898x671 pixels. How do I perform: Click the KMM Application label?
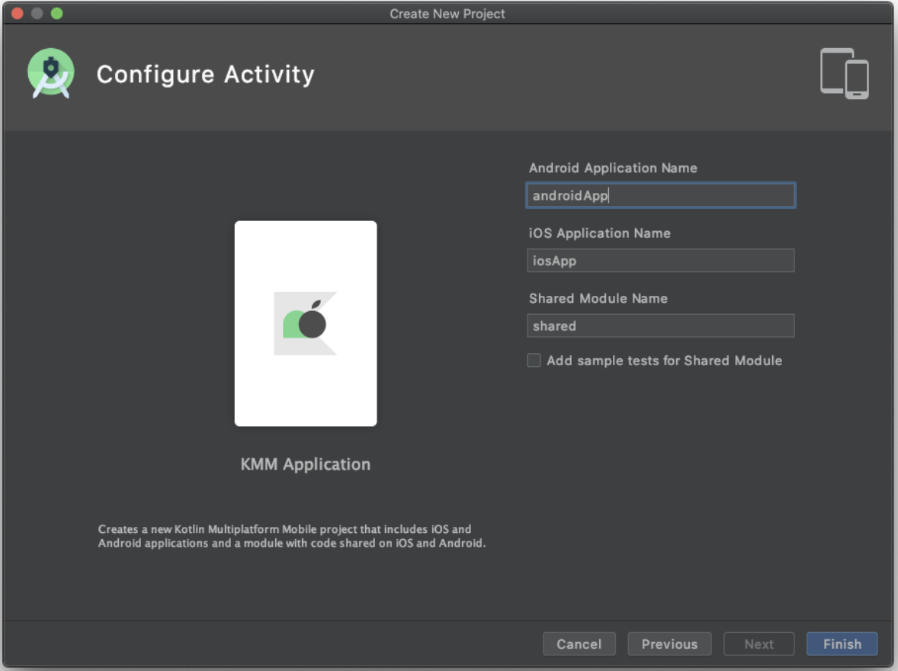click(x=305, y=464)
